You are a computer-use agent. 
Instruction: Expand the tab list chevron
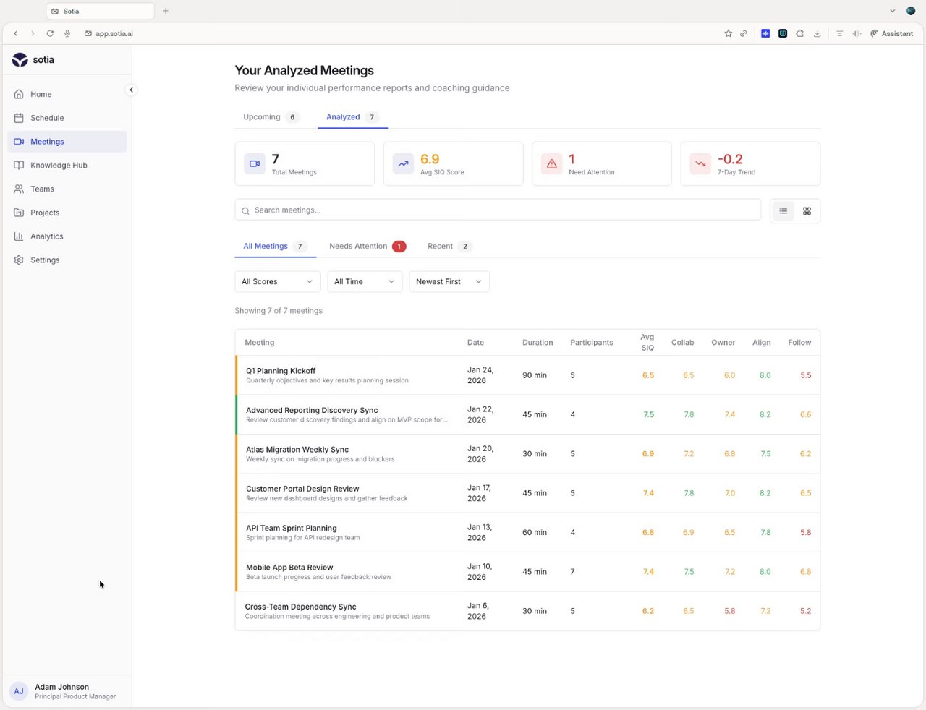893,11
